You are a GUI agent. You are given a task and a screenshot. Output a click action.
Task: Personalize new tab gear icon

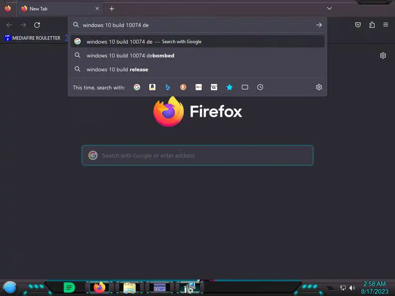pos(383,55)
